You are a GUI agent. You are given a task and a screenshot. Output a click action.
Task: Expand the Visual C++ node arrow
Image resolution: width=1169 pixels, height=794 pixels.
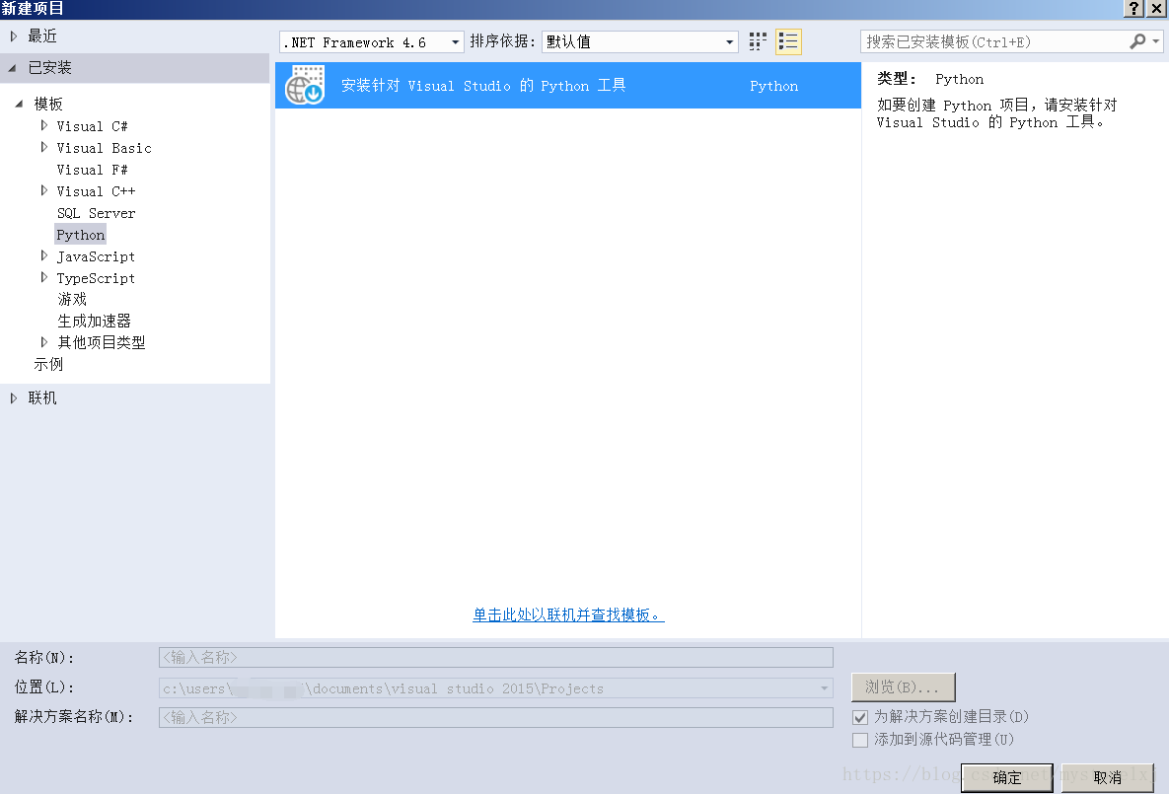point(44,191)
